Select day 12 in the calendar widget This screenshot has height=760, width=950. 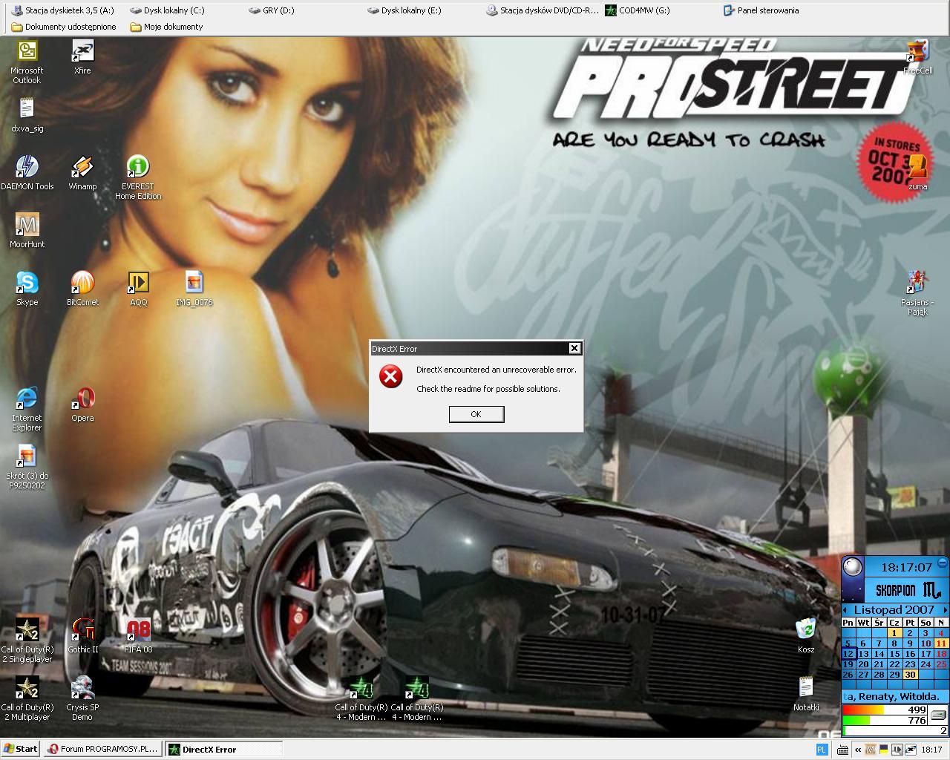[x=848, y=654]
